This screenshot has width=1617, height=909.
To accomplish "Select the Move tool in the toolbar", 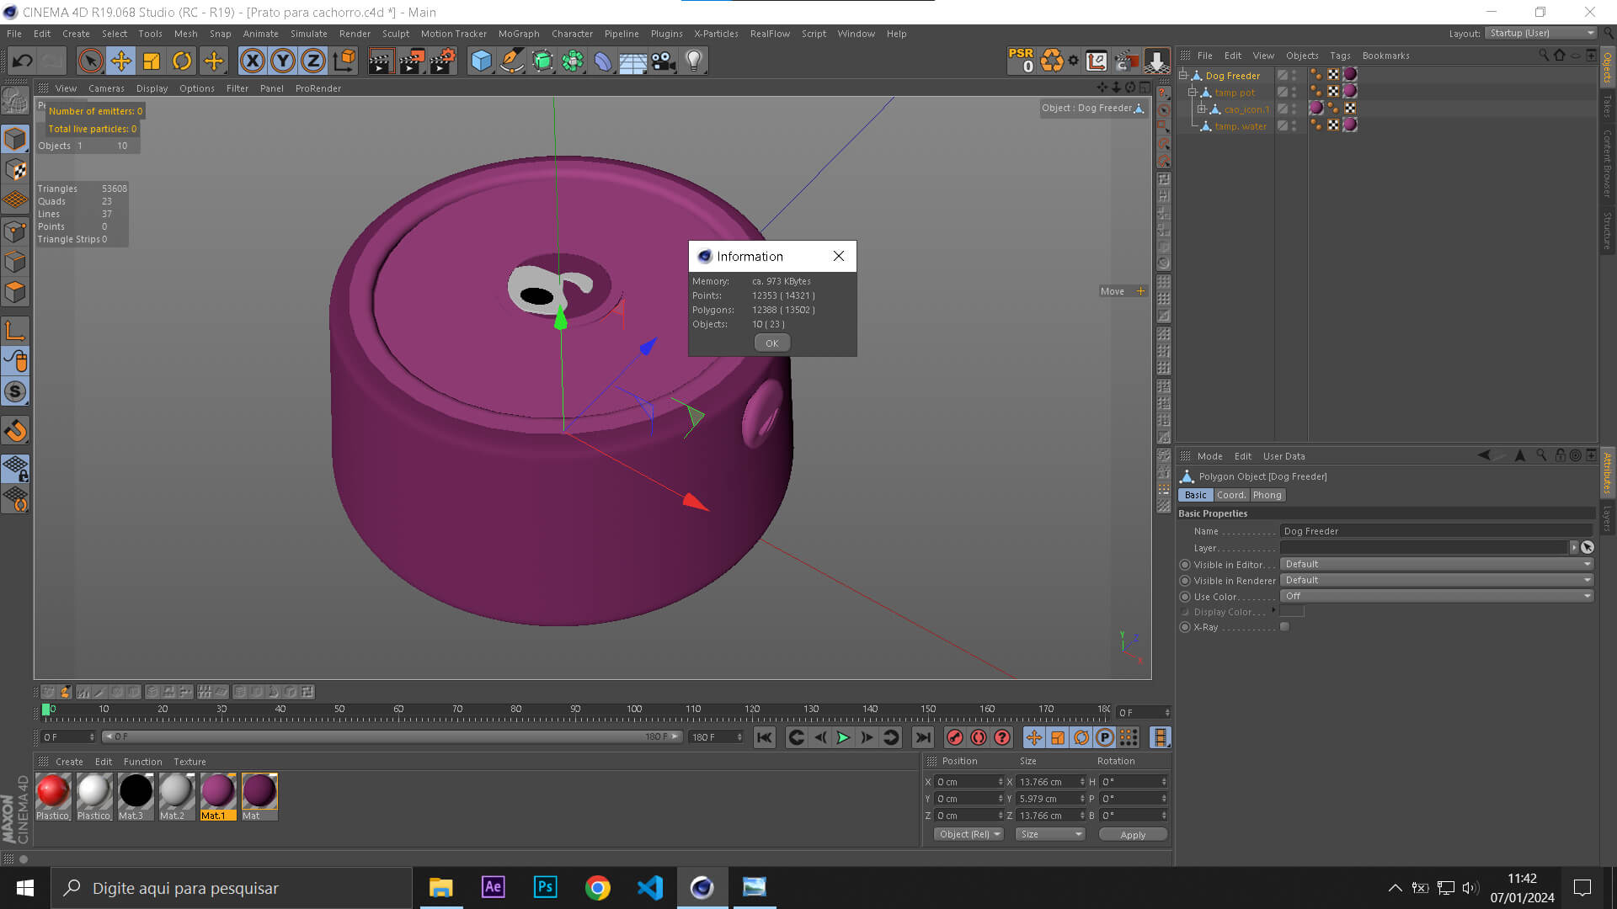I will click(120, 61).
